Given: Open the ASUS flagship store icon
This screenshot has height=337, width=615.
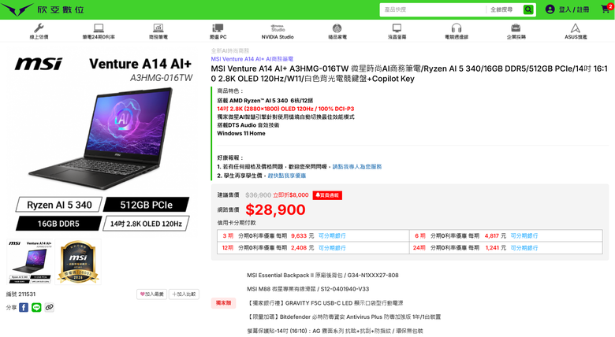Looking at the screenshot, I should (x=576, y=28).
